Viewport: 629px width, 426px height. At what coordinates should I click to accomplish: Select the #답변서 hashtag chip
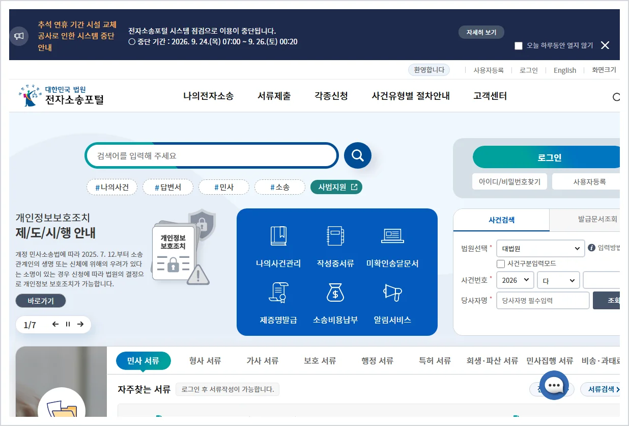coord(168,187)
